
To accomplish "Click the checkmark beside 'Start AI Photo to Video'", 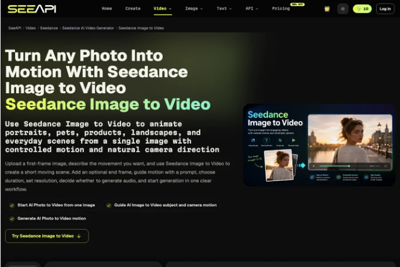I will (x=12, y=206).
